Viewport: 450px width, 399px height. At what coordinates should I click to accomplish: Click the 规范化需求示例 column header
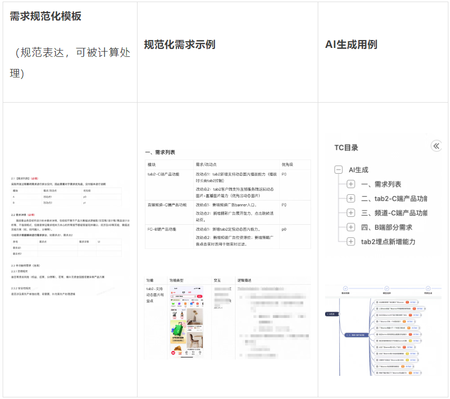[x=179, y=45]
